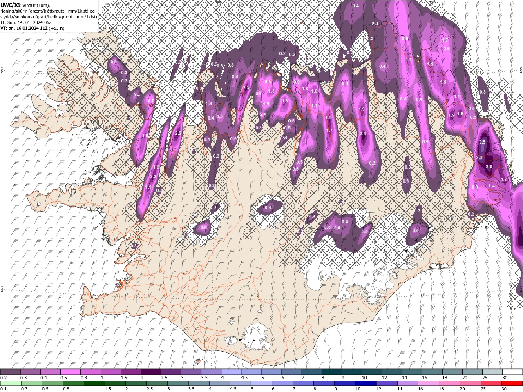The image size is (523, 392).
Task: Click the light green 0.3 rain-scale swatch
Action: (x=31, y=383)
